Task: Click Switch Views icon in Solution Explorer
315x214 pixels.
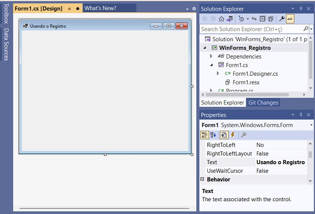Action: (229, 19)
